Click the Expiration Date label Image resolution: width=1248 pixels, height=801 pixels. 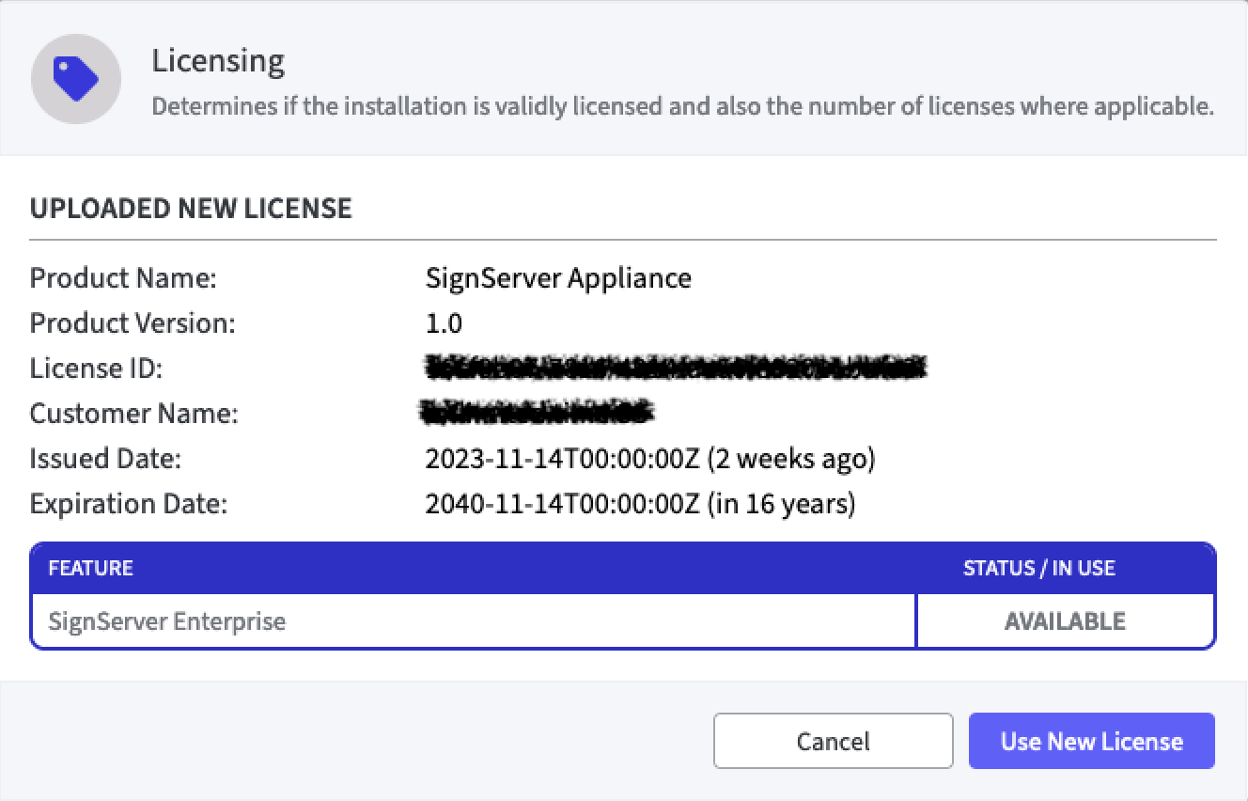tap(129, 504)
